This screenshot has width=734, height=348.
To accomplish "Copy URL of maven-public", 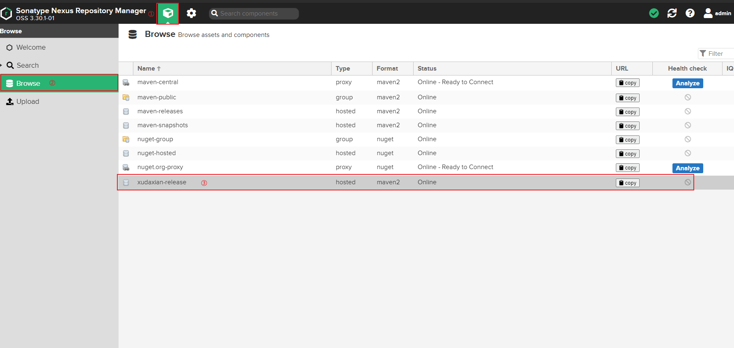I will (627, 98).
